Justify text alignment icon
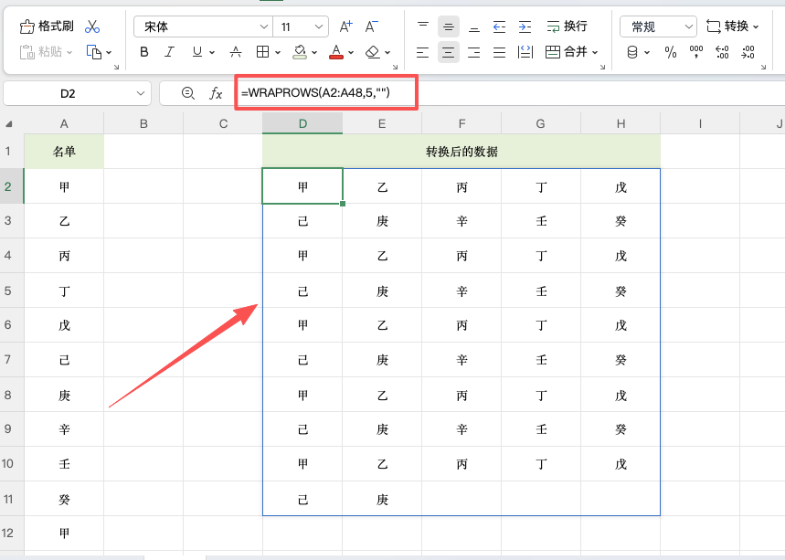The image size is (785, 560). pos(499,52)
